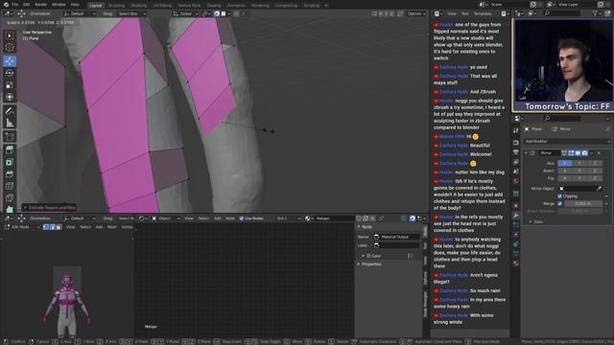614x345 pixels.
Task: Click the Blender logo menu icon
Action: click(x=6, y=5)
